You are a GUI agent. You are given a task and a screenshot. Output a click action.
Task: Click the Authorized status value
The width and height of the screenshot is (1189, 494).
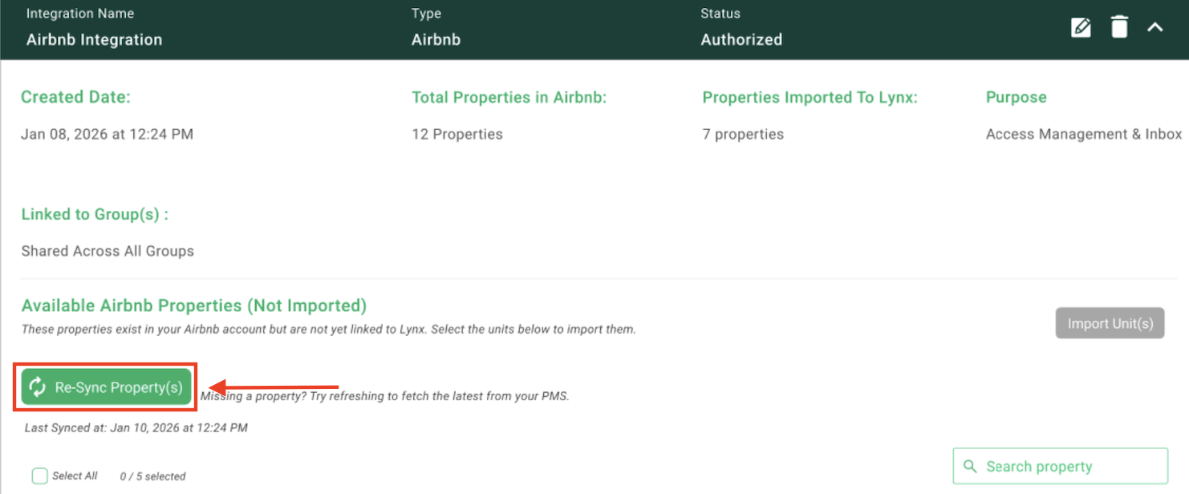pos(741,39)
